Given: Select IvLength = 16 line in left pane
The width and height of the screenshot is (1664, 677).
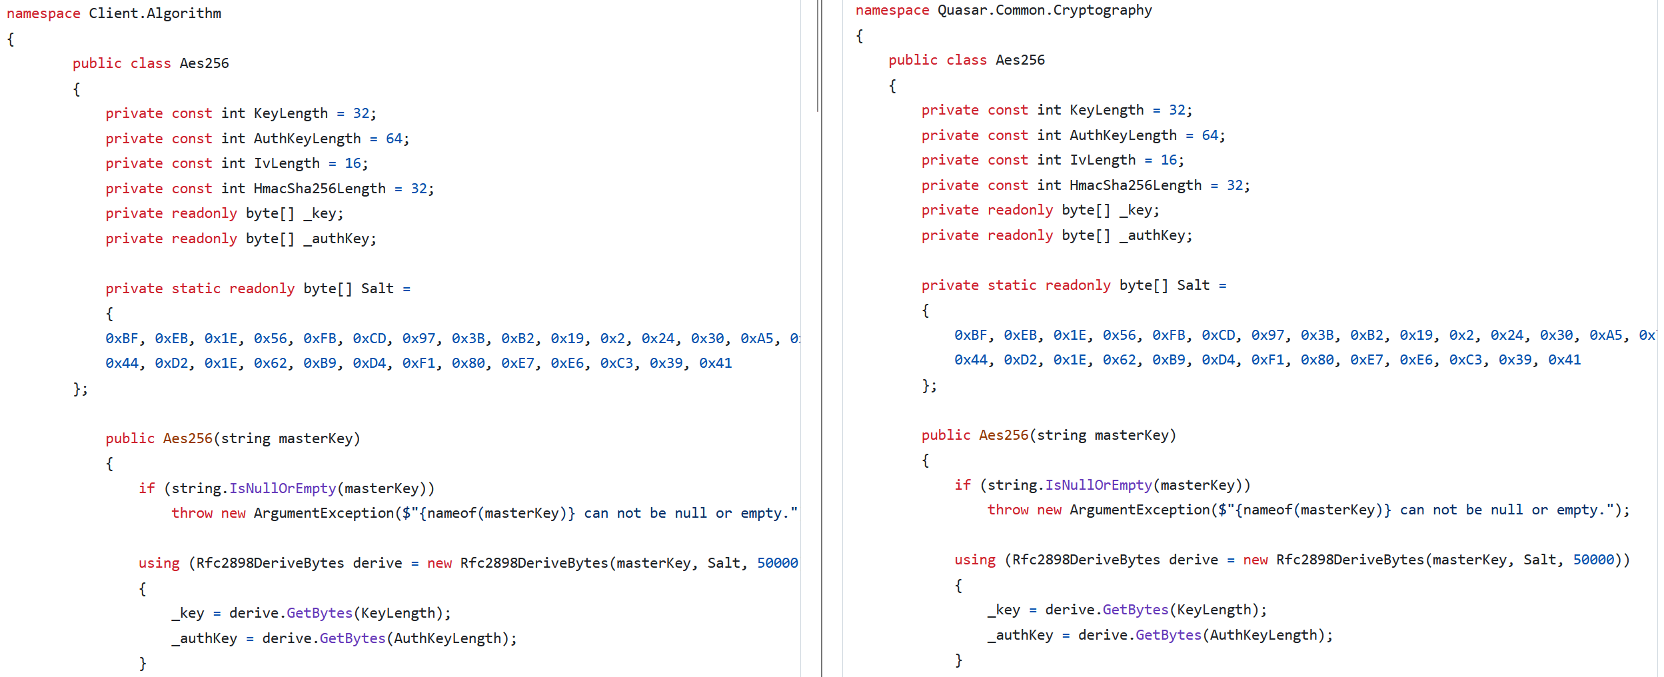Looking at the screenshot, I should coord(237,163).
